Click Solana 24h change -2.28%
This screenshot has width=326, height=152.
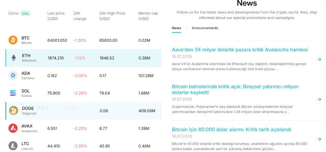[80, 93]
